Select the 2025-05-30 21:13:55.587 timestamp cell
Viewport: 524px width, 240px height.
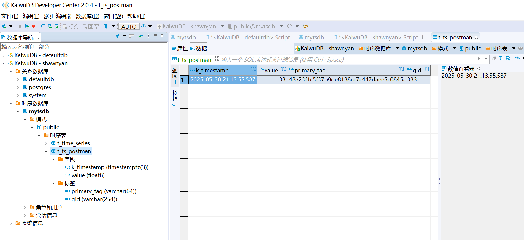[x=223, y=79]
